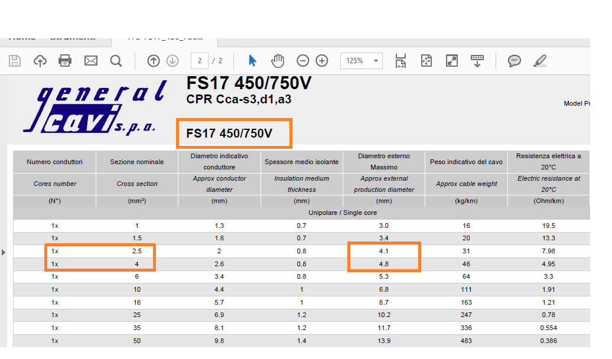Expand the left navigation pane arrow
Screen dimensions: 612x359
point(4,253)
